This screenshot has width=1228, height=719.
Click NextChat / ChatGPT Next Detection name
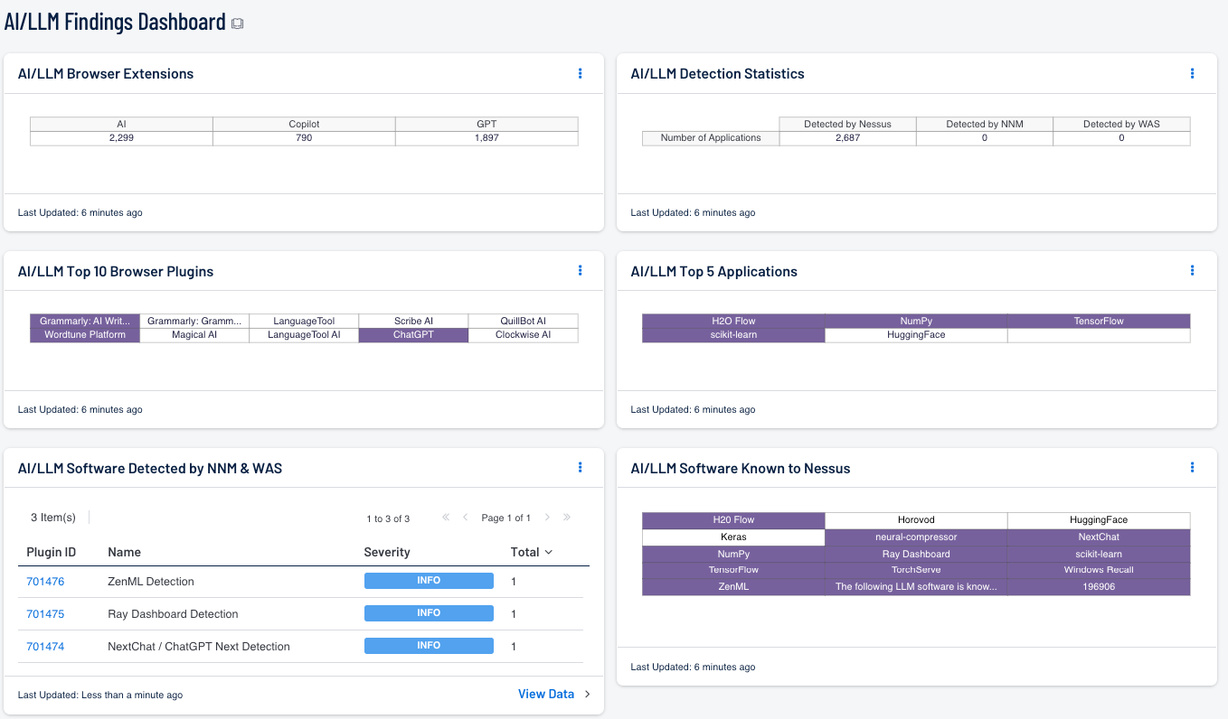pyautogui.click(x=199, y=647)
